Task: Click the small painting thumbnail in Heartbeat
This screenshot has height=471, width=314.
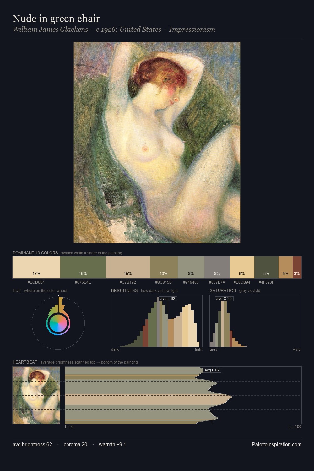Action: 36,395
